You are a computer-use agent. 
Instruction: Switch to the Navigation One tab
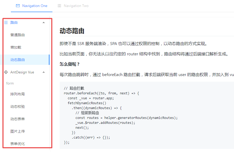(32, 6)
